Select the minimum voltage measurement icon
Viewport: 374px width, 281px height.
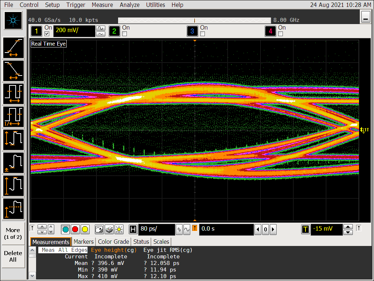click(x=13, y=163)
